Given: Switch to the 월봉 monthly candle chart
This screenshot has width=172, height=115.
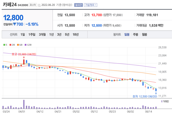Looking at the screenshot, I should tap(144, 35).
